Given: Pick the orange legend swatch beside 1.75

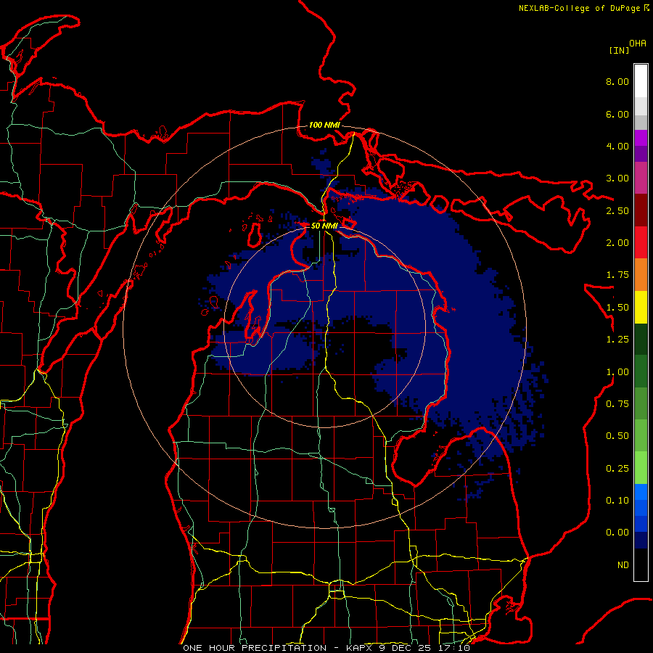Looking at the screenshot, I should point(641,275).
